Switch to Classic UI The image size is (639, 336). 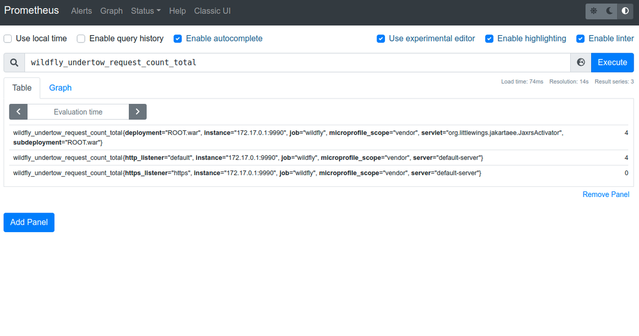click(x=212, y=11)
